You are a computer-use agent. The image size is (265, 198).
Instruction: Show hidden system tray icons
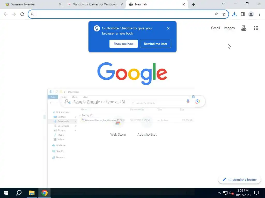click(x=219, y=193)
